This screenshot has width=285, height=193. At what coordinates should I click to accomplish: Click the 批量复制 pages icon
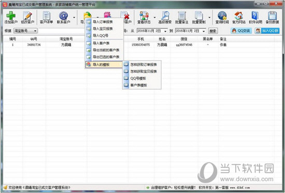[x=198, y=16]
